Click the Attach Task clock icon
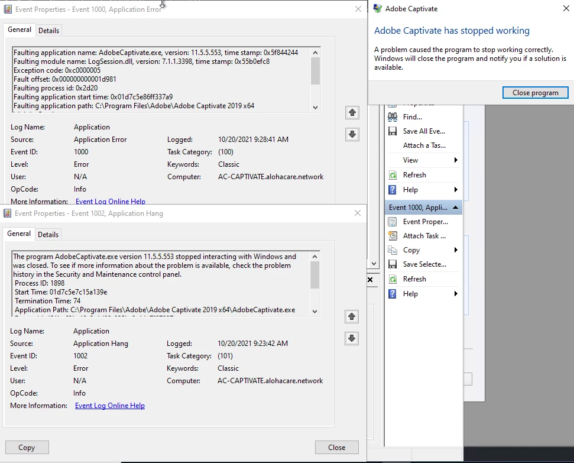 pyautogui.click(x=393, y=236)
